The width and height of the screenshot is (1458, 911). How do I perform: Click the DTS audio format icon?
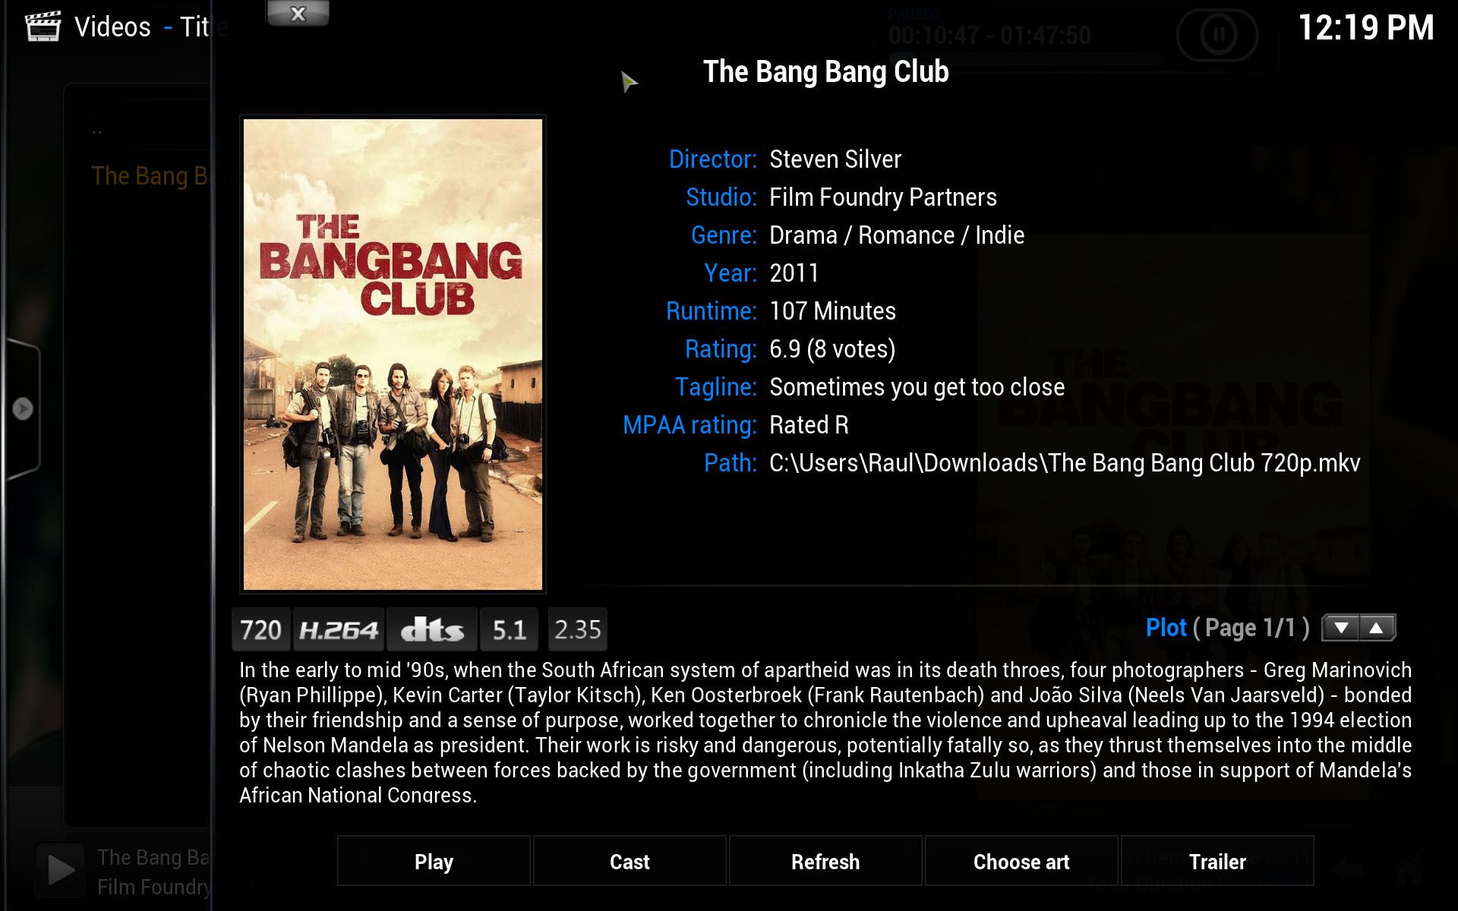tap(431, 629)
